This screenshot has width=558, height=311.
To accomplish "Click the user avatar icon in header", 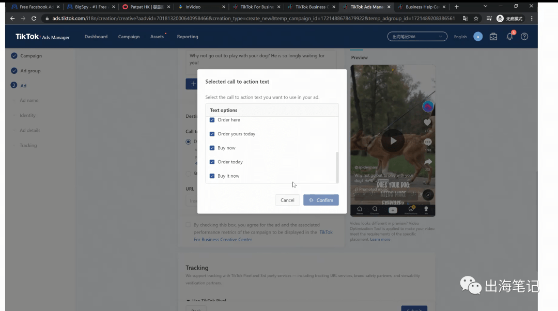I will (x=478, y=37).
